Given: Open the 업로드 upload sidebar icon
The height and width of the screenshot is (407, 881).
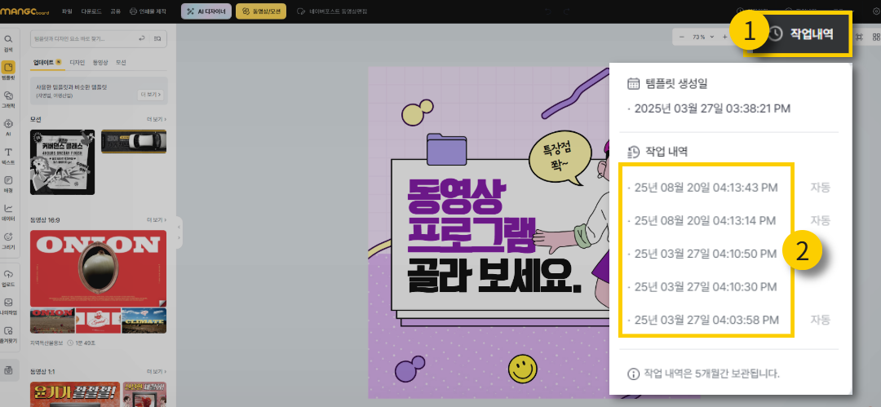Looking at the screenshot, I should pyautogui.click(x=8, y=276).
